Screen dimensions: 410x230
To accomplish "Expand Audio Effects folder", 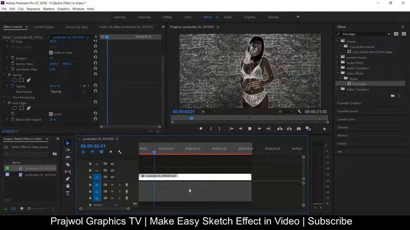I will [x=338, y=63].
